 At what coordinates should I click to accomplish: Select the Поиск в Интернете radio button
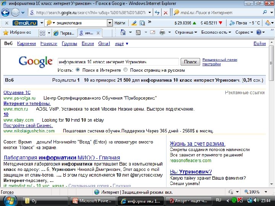(78, 70)
